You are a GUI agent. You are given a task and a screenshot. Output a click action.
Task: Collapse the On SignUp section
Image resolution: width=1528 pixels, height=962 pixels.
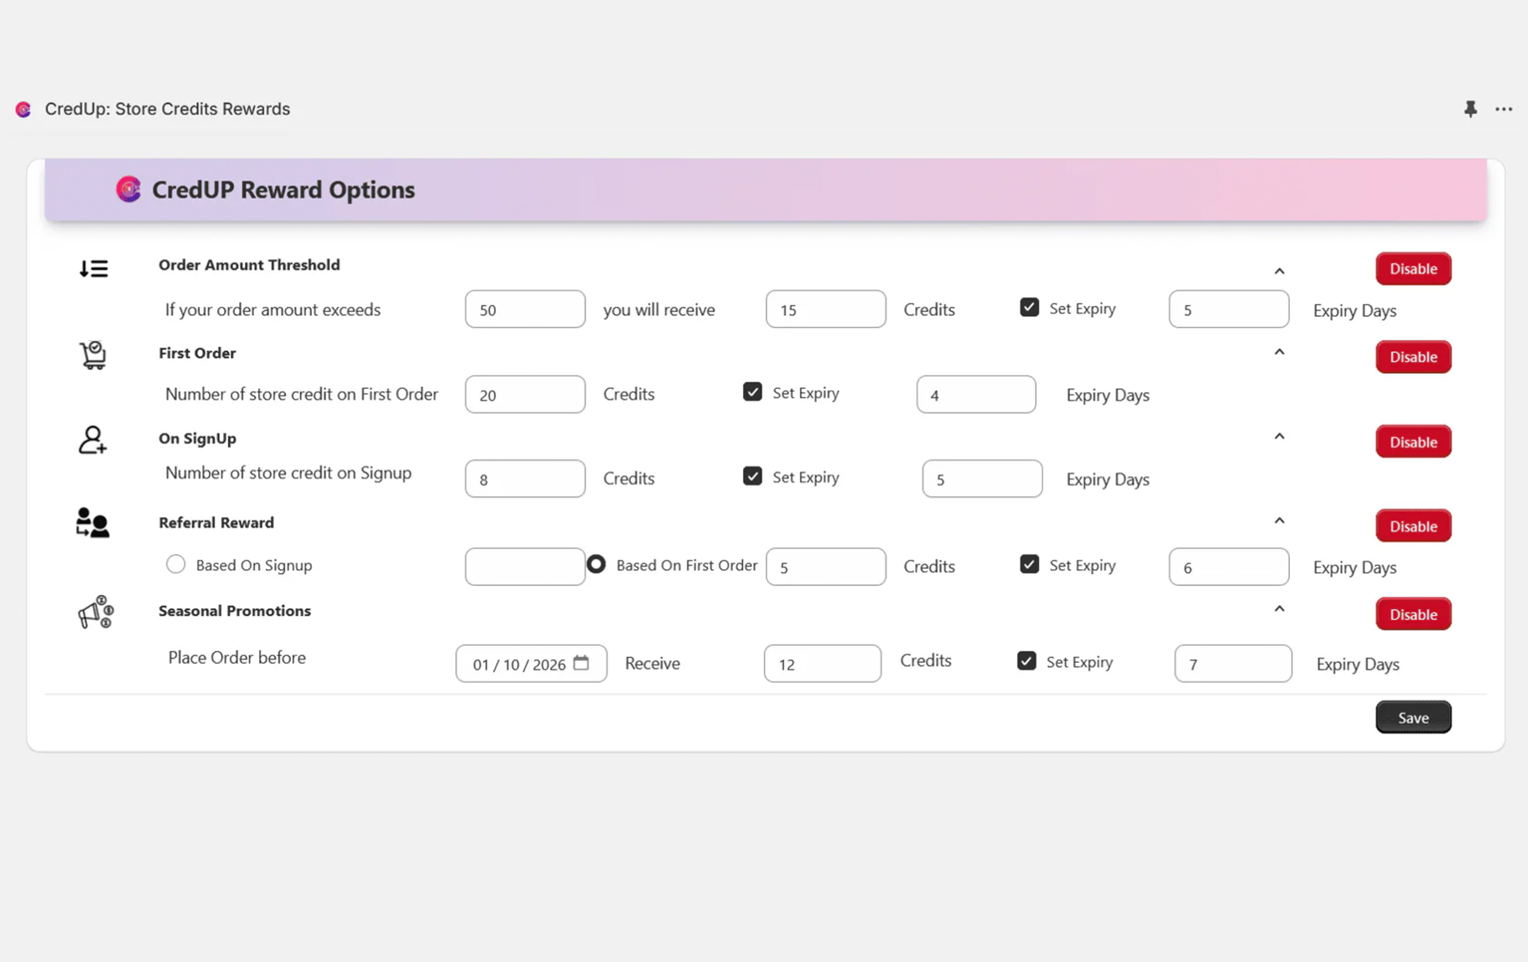click(x=1279, y=437)
